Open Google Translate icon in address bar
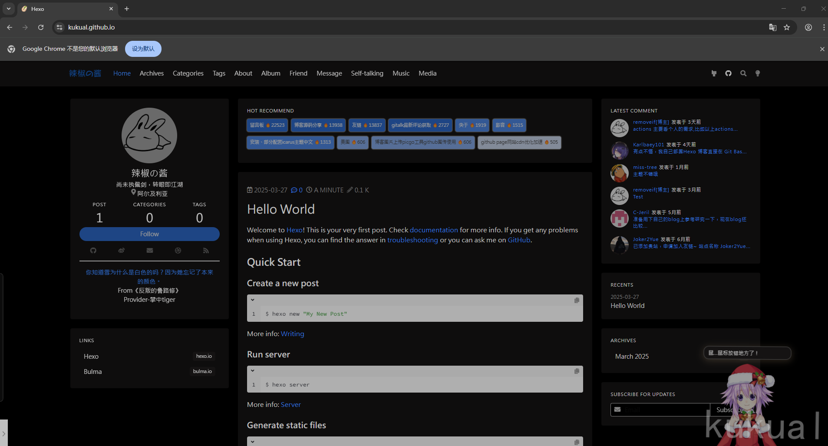The image size is (828, 446). click(x=773, y=27)
